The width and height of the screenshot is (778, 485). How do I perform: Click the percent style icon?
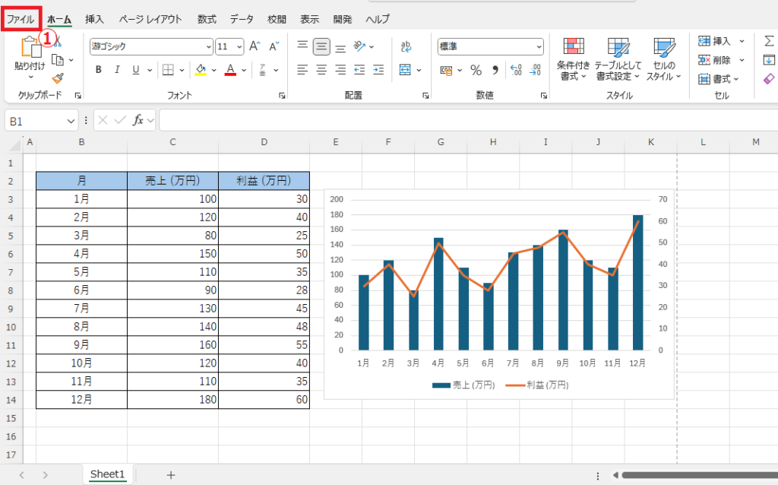pyautogui.click(x=476, y=71)
